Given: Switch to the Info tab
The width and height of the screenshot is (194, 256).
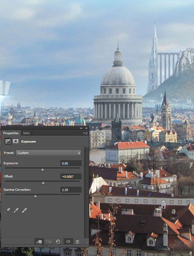Looking at the screenshot, I should point(26,133).
